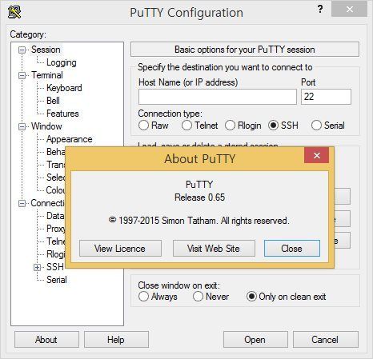Click the About button
Viewport: 373px width, 359px height.
pyautogui.click(x=46, y=340)
